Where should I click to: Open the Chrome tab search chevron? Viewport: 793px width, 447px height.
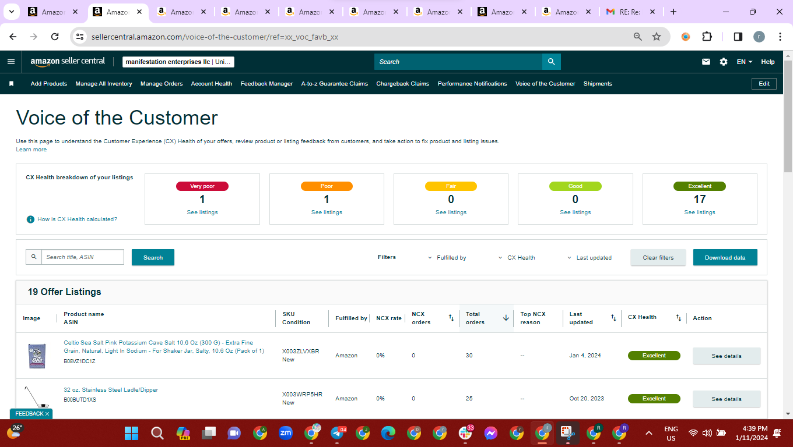click(x=11, y=12)
